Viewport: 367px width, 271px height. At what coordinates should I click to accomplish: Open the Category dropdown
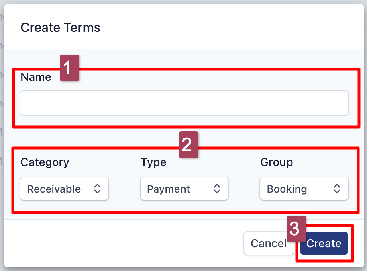pyautogui.click(x=64, y=189)
